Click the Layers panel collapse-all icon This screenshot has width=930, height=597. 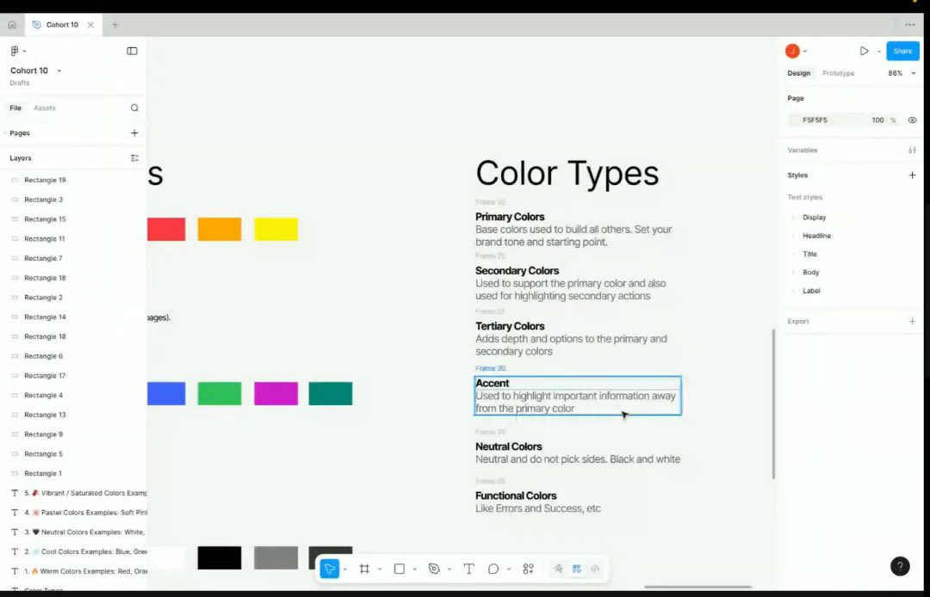point(134,158)
